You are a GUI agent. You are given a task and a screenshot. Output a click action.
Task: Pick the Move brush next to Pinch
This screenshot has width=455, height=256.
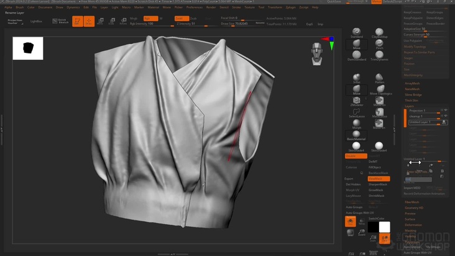356,44
